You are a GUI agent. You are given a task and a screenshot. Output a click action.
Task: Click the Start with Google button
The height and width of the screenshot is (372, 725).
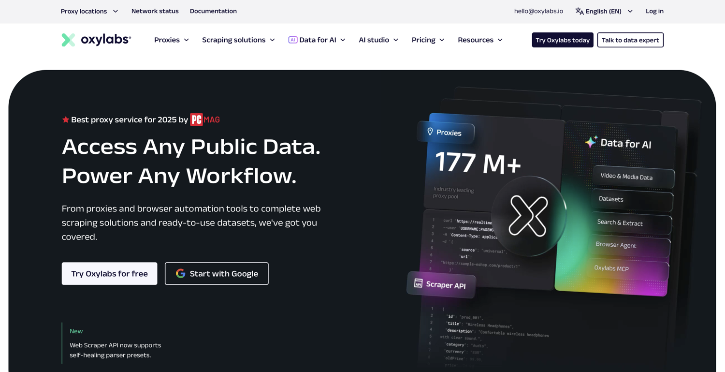[x=217, y=273]
